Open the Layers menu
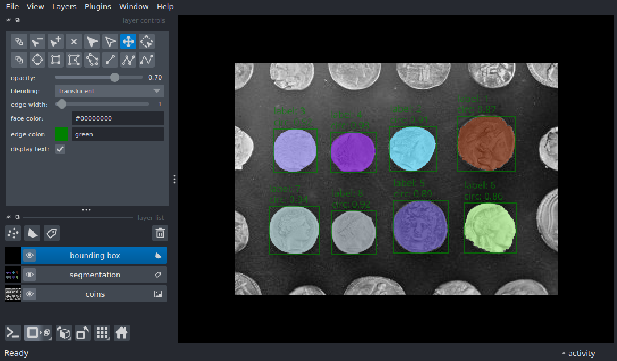 click(64, 7)
